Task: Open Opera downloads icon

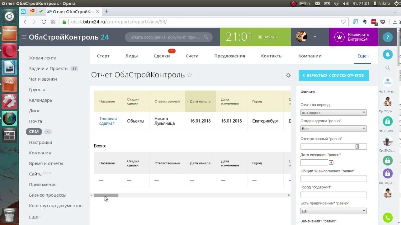Action: pos(394,22)
